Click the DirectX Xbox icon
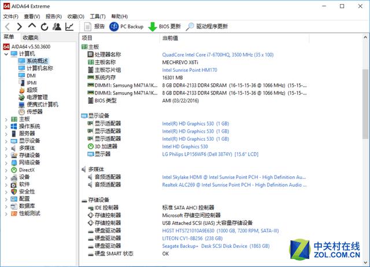This screenshot has width=370, height=267. [14, 170]
